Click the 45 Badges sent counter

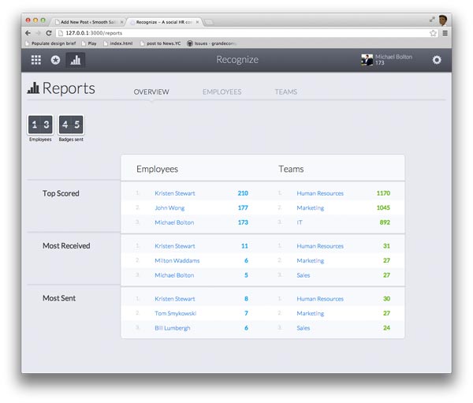click(71, 125)
